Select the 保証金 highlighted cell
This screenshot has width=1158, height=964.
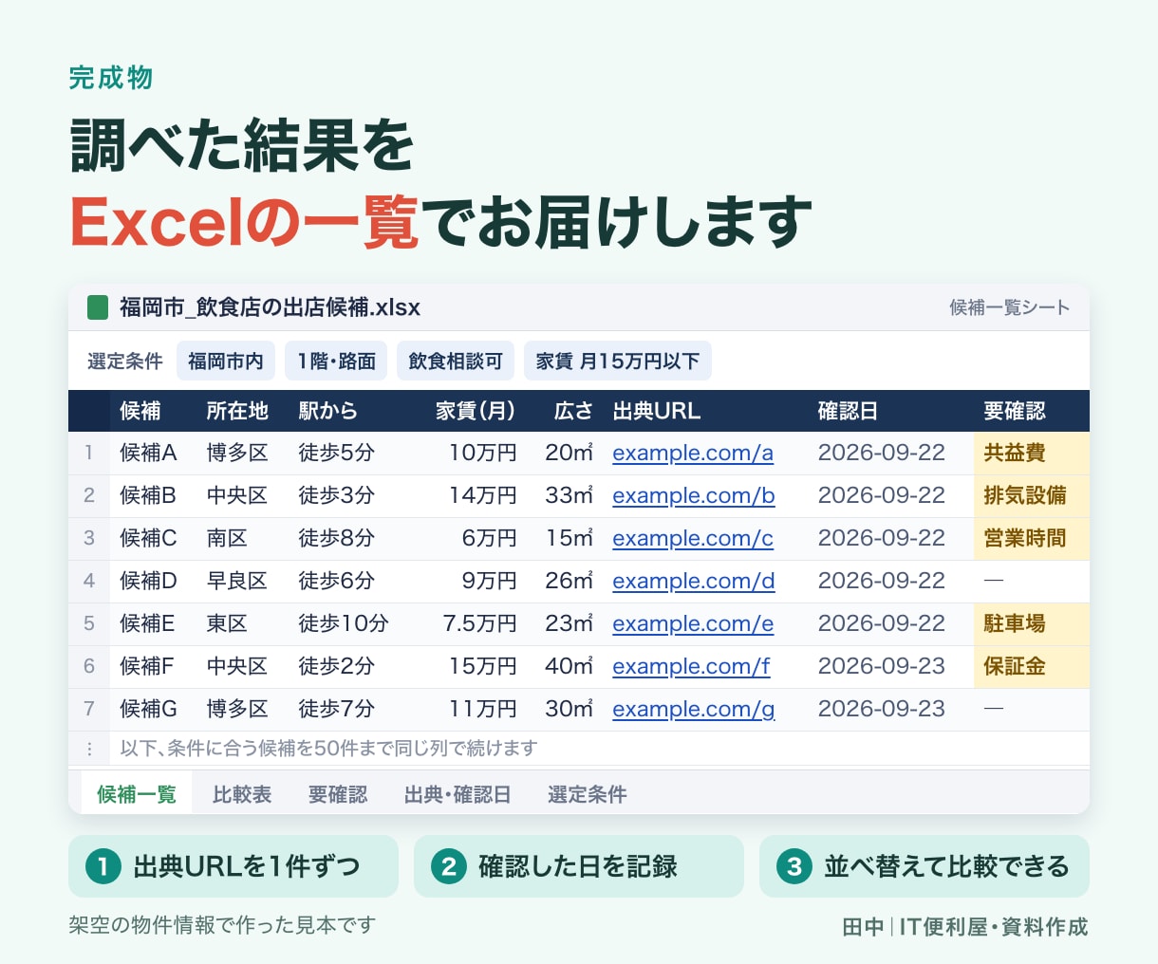(1032, 666)
